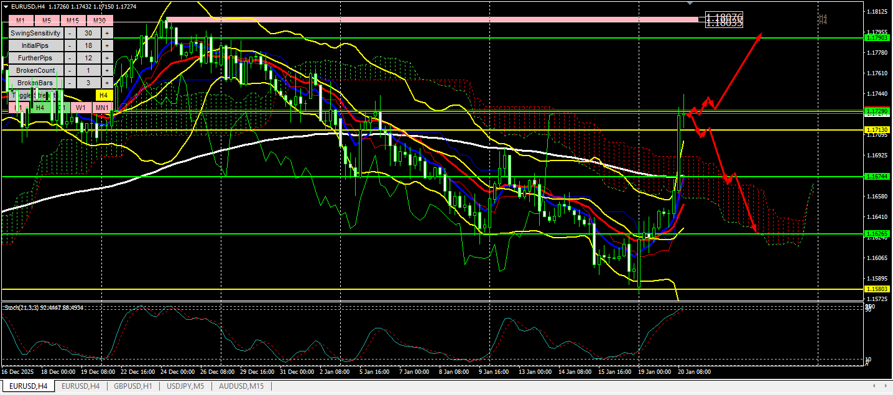Click the green 1.16744 price label
The image size is (893, 395).
point(877,177)
